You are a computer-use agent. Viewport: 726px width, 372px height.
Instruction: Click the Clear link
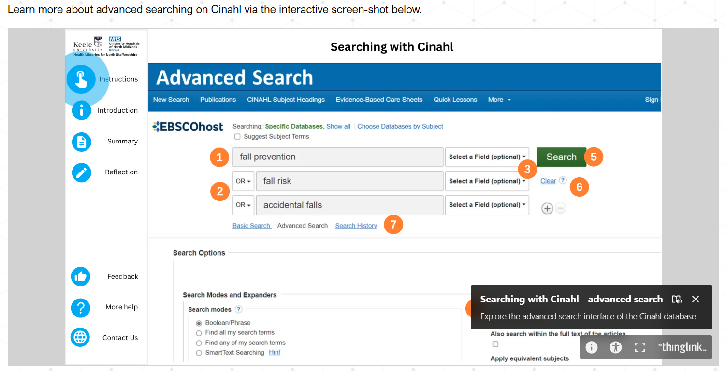click(548, 181)
